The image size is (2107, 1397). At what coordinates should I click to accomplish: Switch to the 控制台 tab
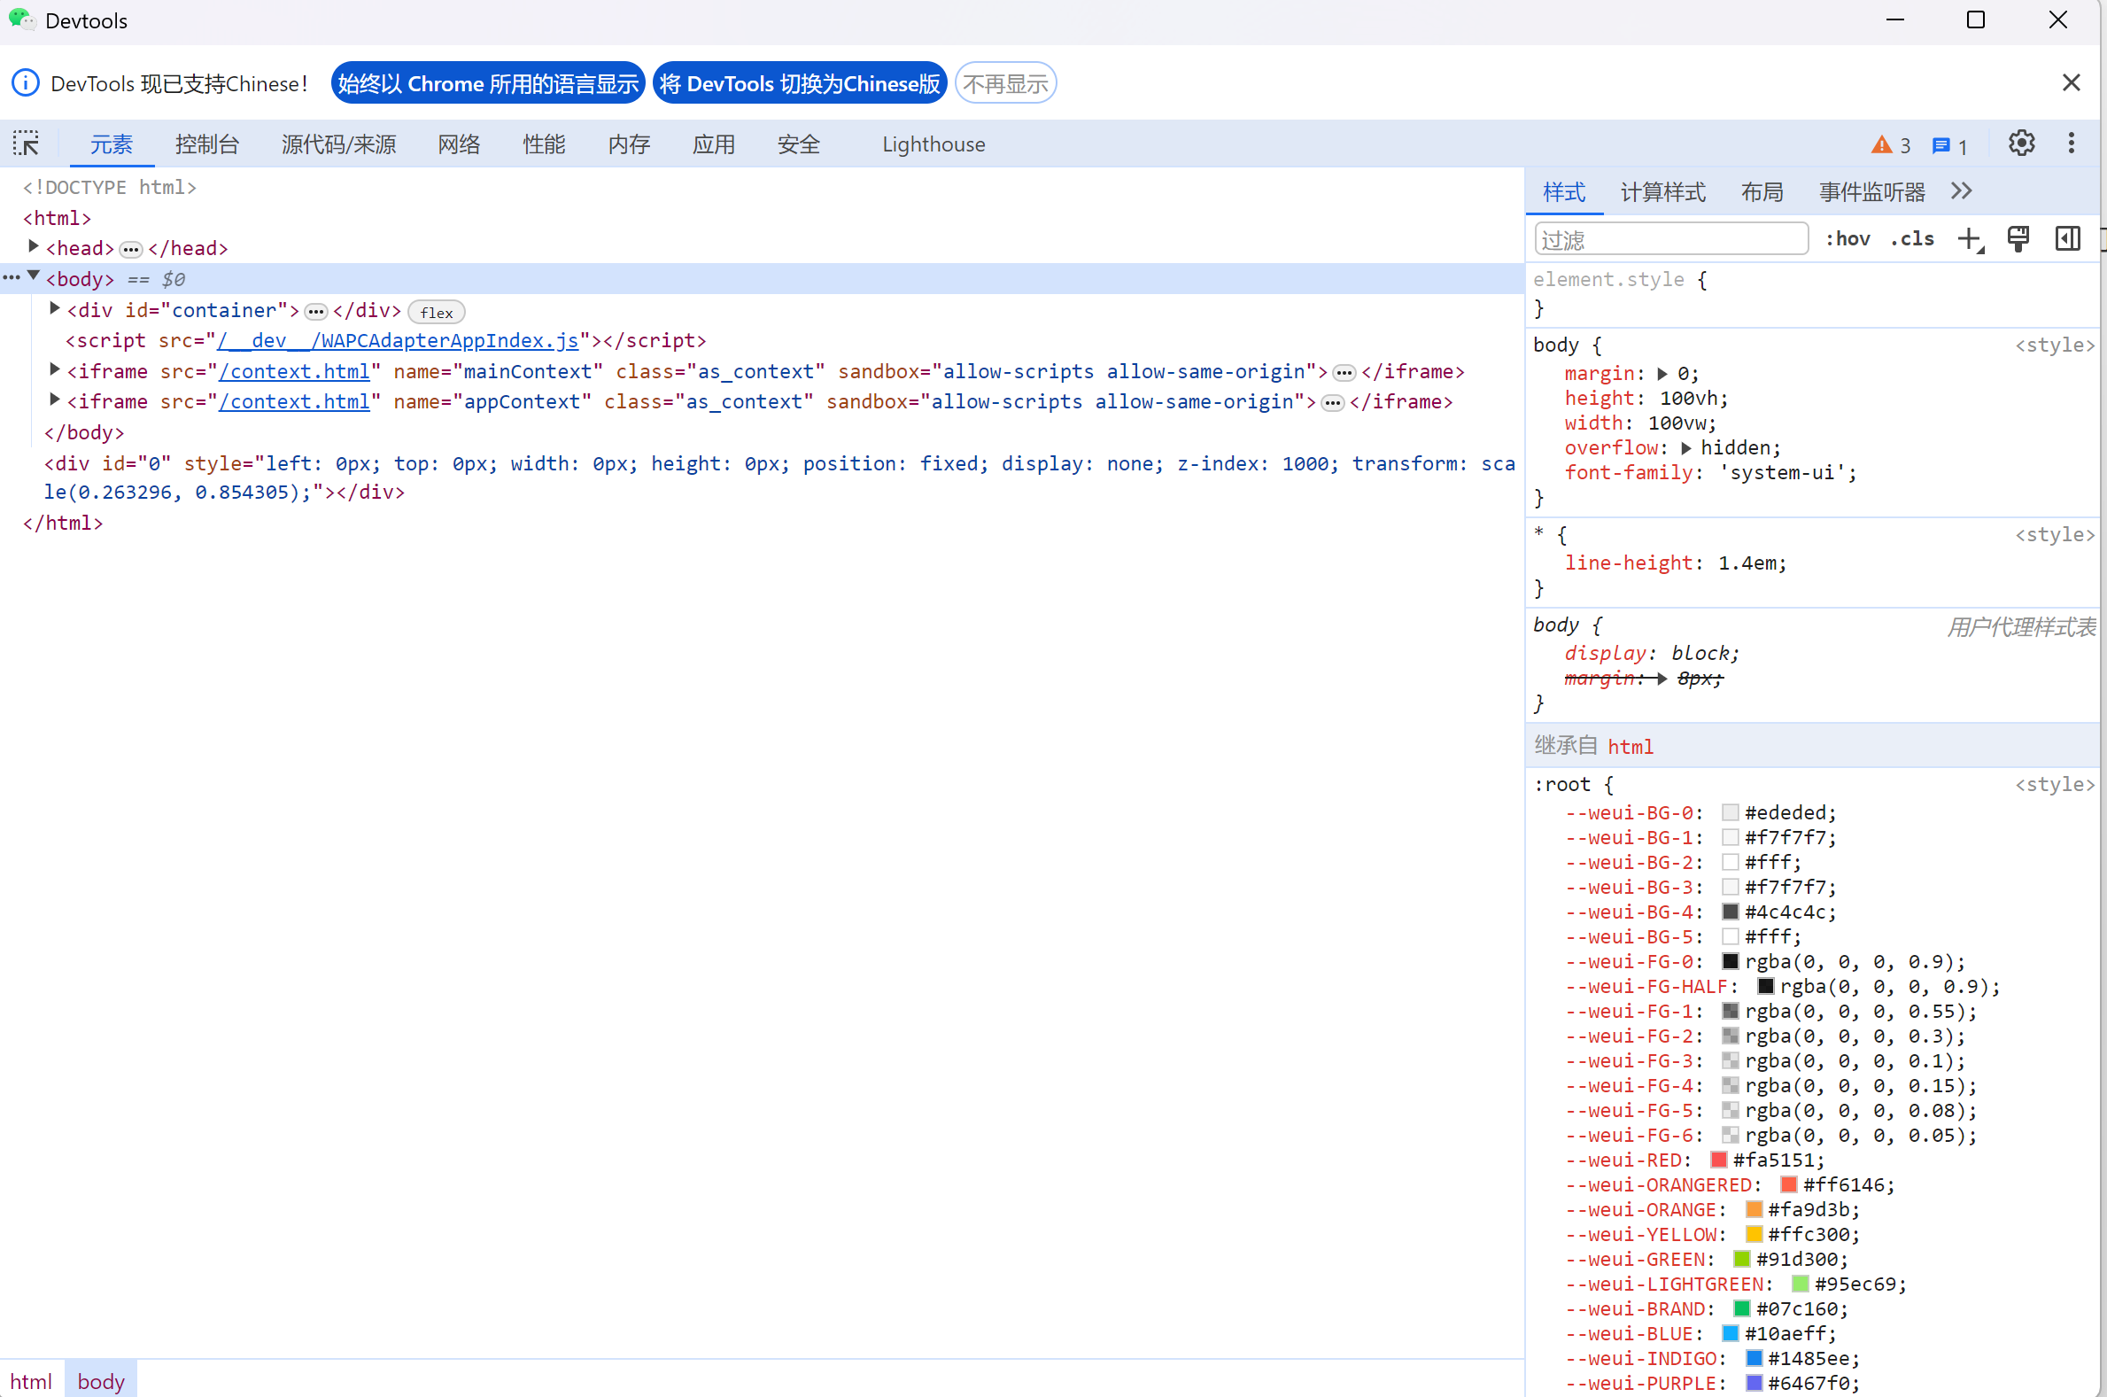206,144
